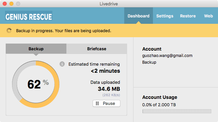Select the Backup tab

click(36, 49)
